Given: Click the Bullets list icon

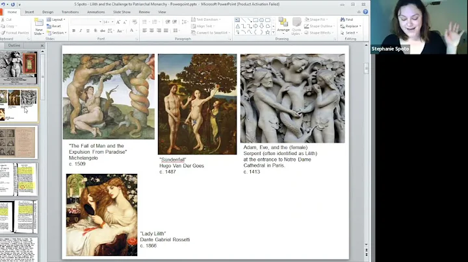Looking at the screenshot, I should coord(145,22).
